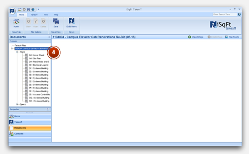Go to Home in the navigation pane
249x154 pixels.
pos(30,116)
